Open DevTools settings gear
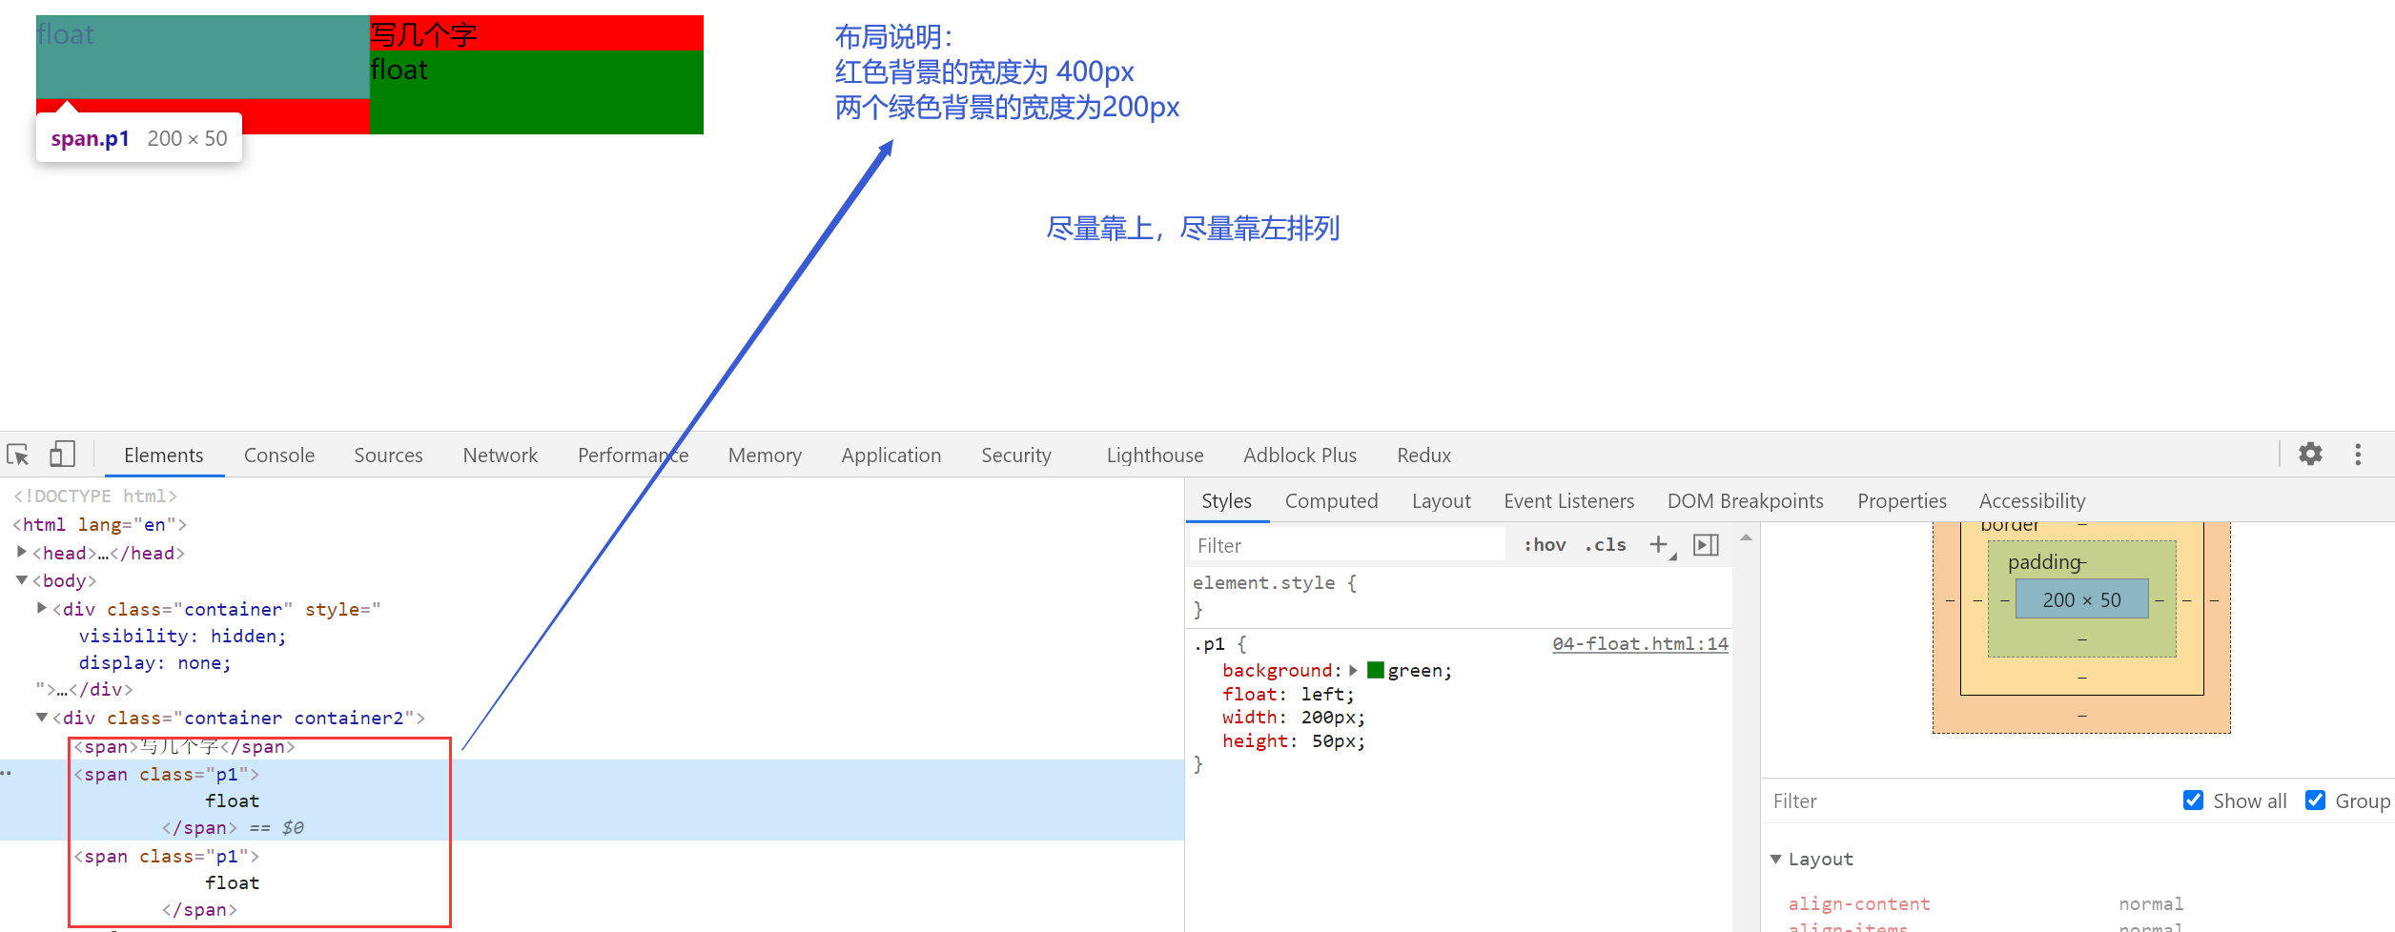2395x932 pixels. click(x=2310, y=455)
